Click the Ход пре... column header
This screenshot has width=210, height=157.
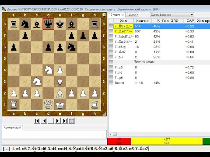(x=203, y=21)
